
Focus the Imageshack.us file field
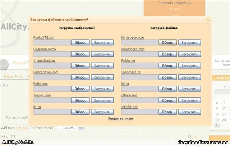52,66
